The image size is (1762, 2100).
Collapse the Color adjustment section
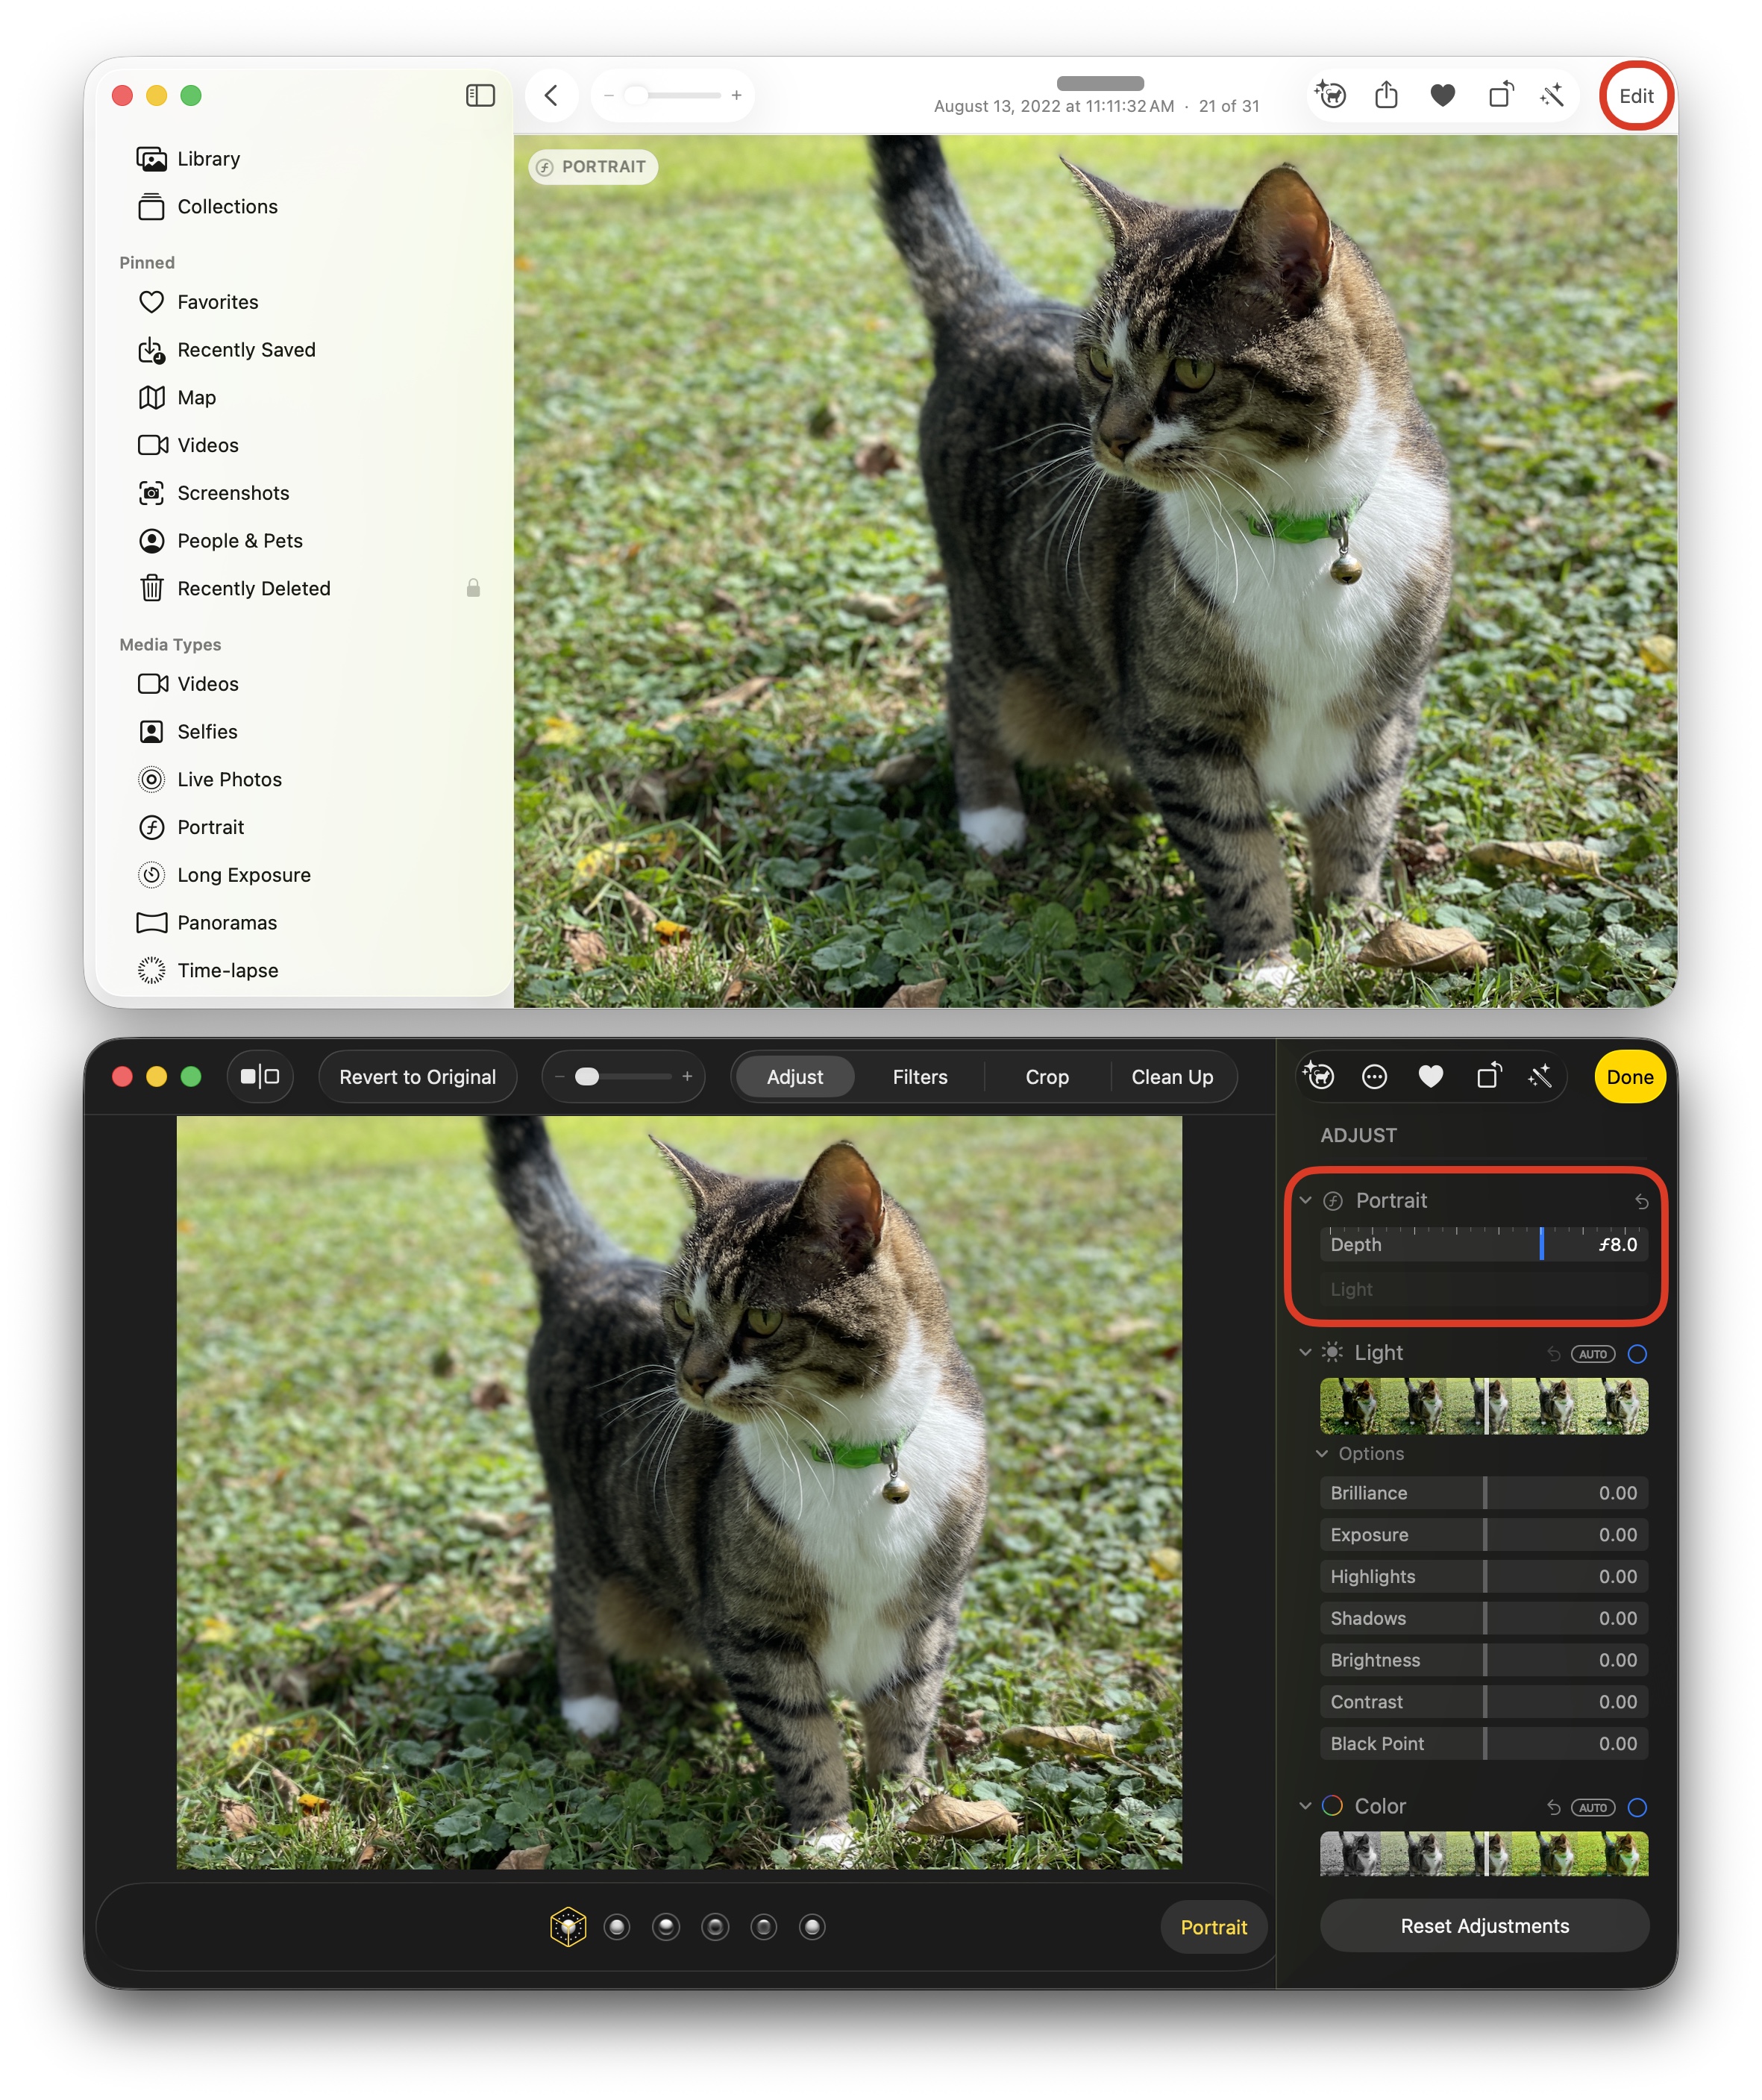pos(1305,1806)
